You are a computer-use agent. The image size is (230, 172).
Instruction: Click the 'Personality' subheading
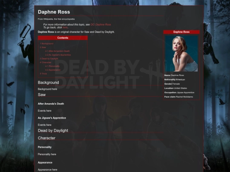coord(45,147)
